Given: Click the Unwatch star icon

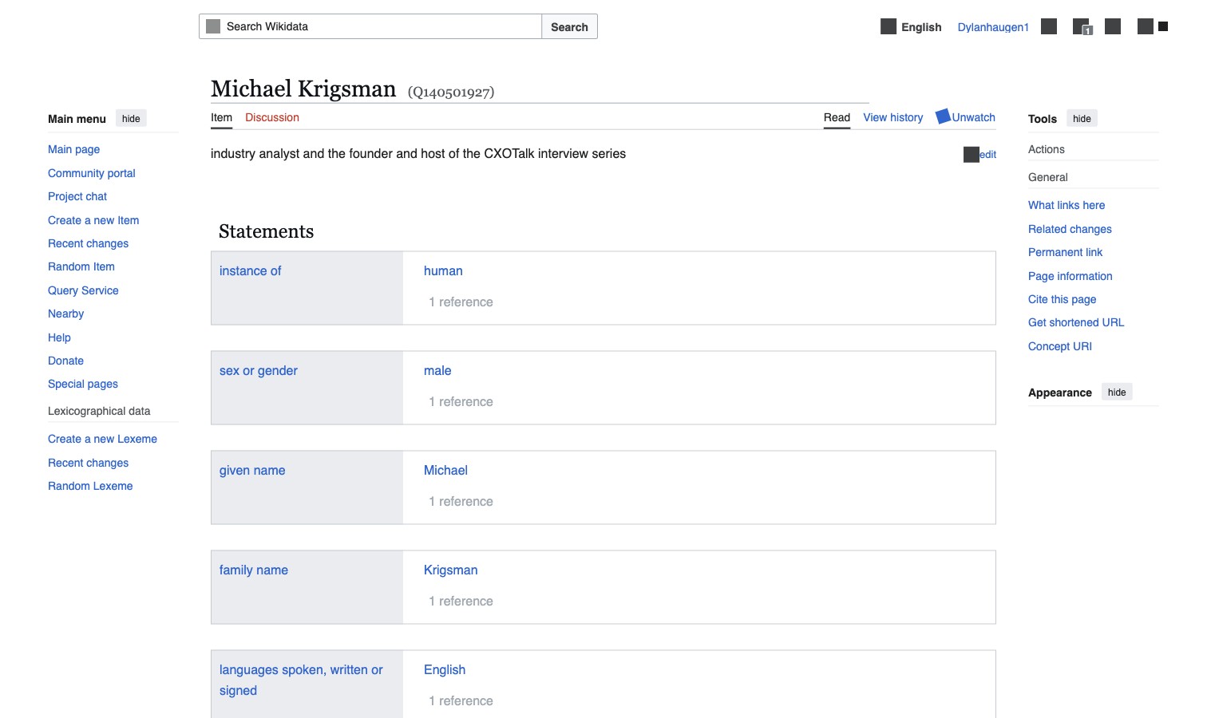Looking at the screenshot, I should coord(943,116).
